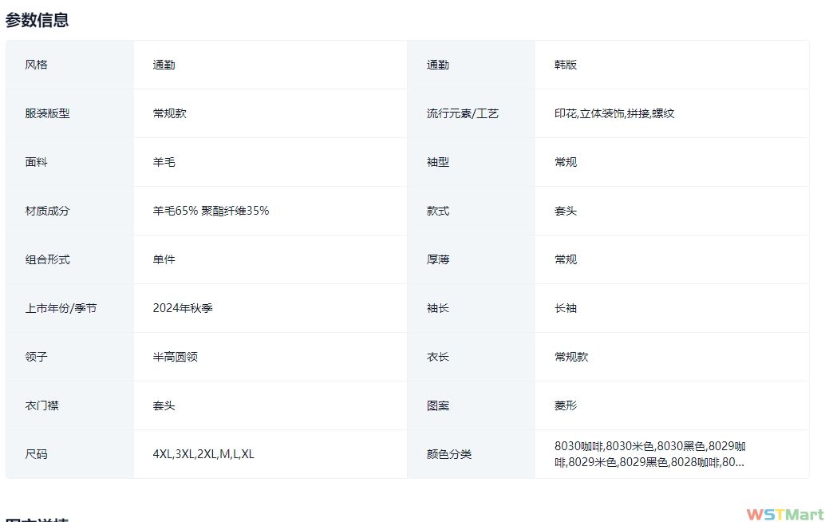This screenshot has height=522, width=825.
Task: Click the 流行元素/工艺 label cell
Action: 463,113
